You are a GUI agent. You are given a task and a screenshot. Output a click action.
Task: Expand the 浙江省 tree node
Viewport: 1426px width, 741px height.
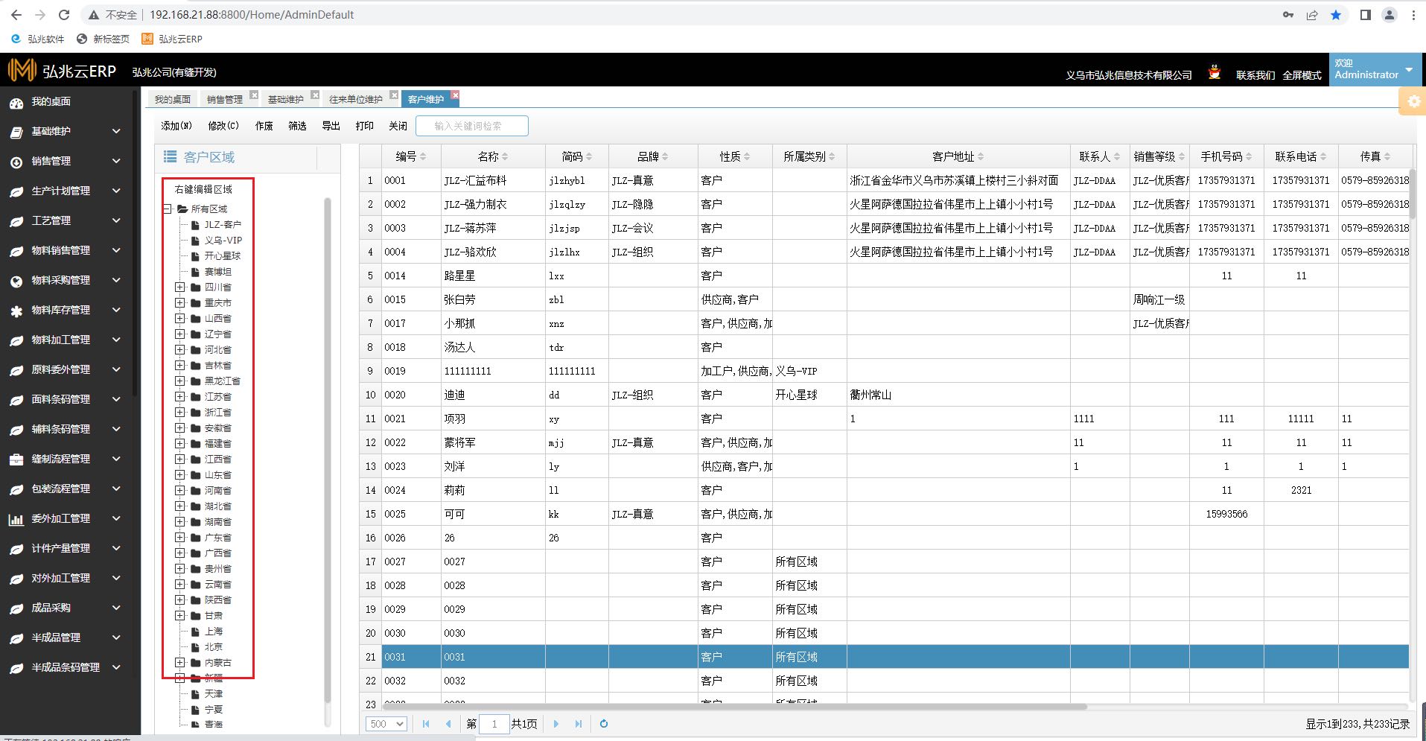pyautogui.click(x=179, y=413)
